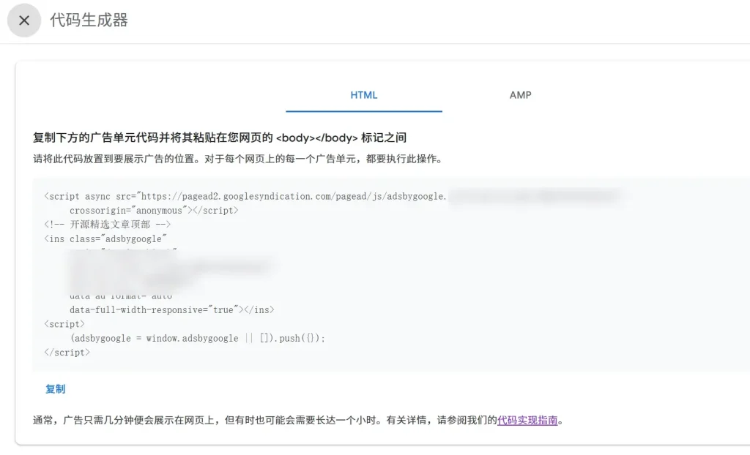Viewport: 750px width, 455px height.
Task: Switch to the HTML tab
Action: click(x=364, y=95)
